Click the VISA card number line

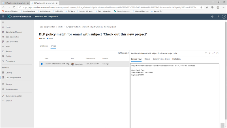tap(142, 73)
